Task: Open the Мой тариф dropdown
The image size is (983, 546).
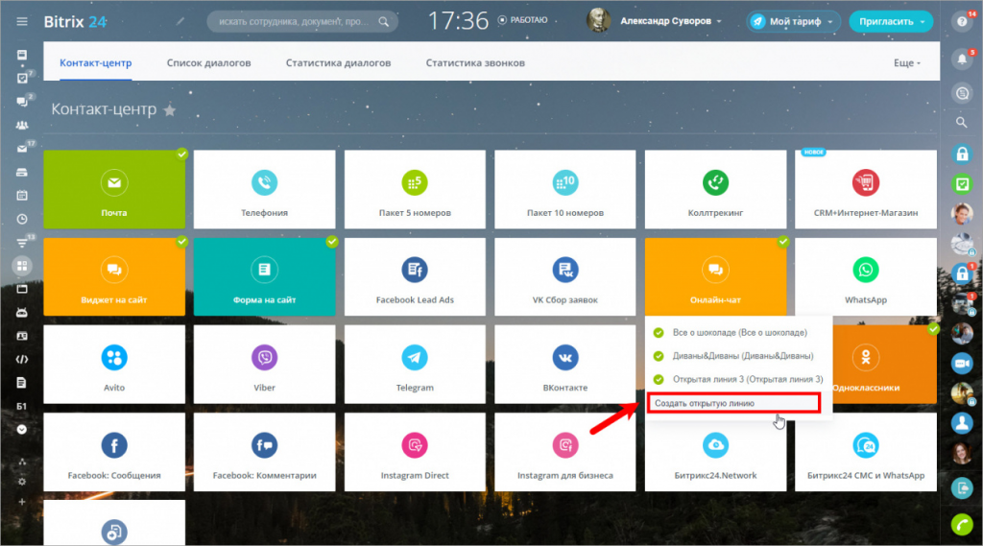Action: 793,21
